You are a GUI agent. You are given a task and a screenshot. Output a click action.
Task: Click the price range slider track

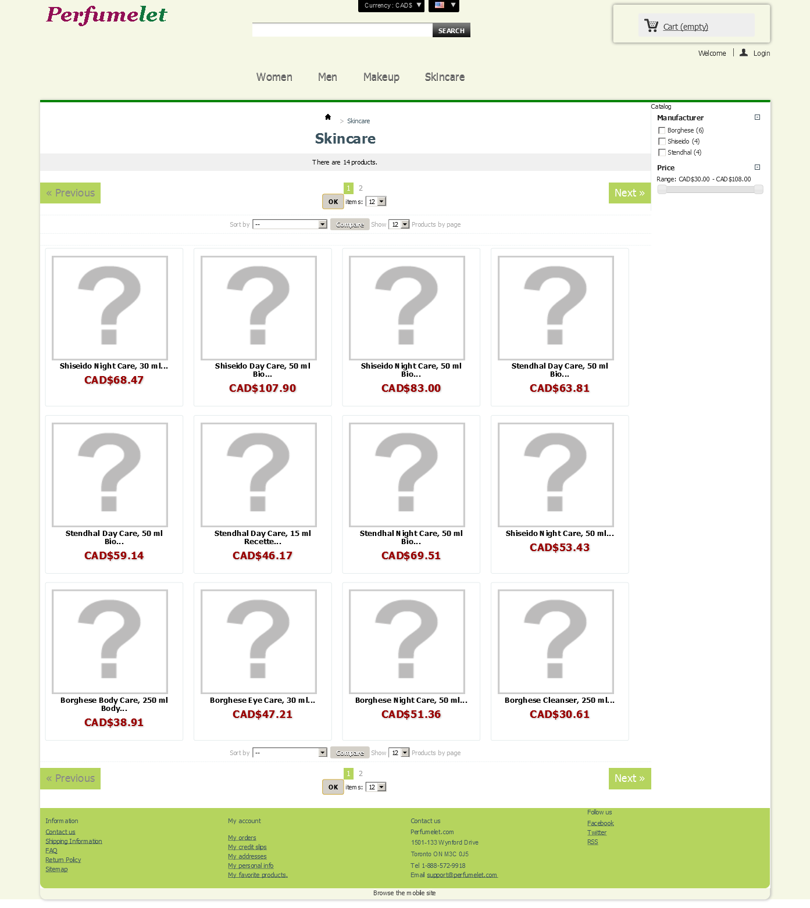710,190
